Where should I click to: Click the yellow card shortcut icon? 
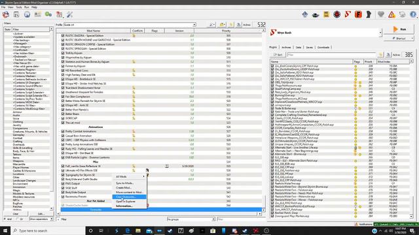326,14
